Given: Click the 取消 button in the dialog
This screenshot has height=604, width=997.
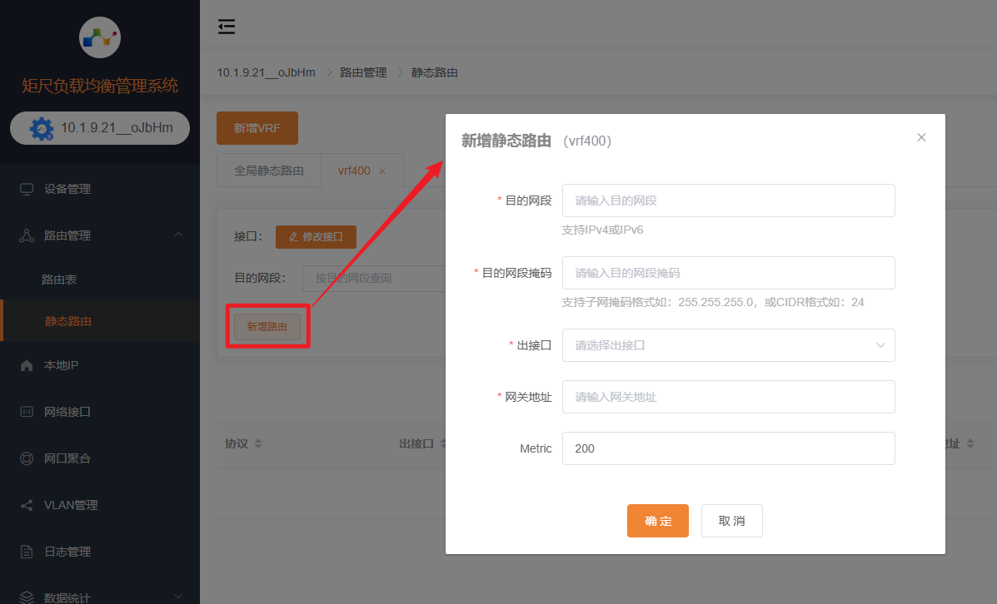Looking at the screenshot, I should (731, 521).
